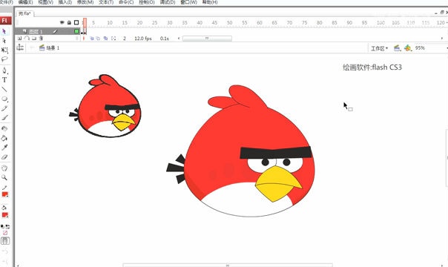Toggle the green outline square of layer 1

pyautogui.click(x=76, y=31)
